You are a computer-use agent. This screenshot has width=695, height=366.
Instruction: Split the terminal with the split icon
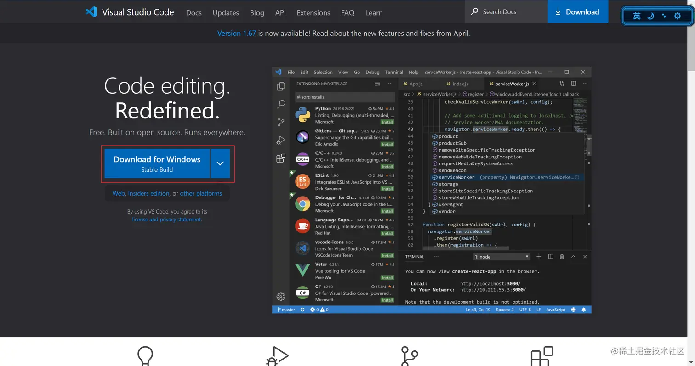[550, 257]
